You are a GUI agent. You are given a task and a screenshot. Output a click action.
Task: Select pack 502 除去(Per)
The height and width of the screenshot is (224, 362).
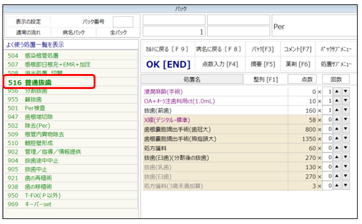[x=71, y=126]
